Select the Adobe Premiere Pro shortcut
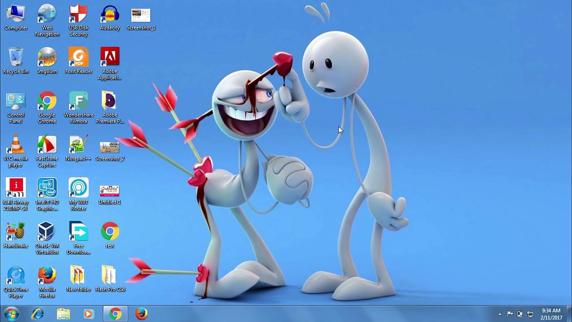This screenshot has height=322, width=572. 109,108
